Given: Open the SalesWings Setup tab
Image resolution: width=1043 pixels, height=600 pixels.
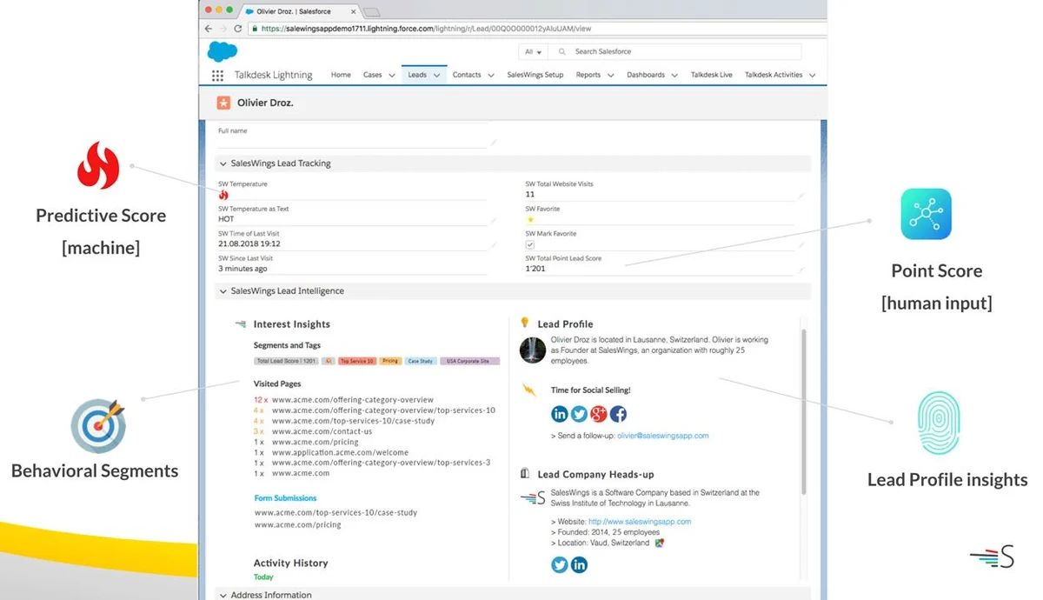Looking at the screenshot, I should [x=535, y=75].
